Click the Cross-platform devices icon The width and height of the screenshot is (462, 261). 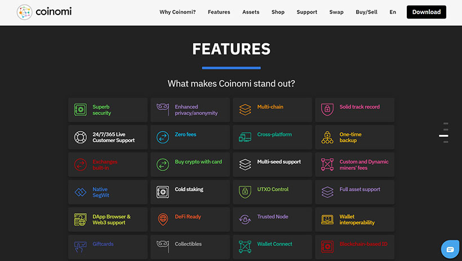click(245, 137)
